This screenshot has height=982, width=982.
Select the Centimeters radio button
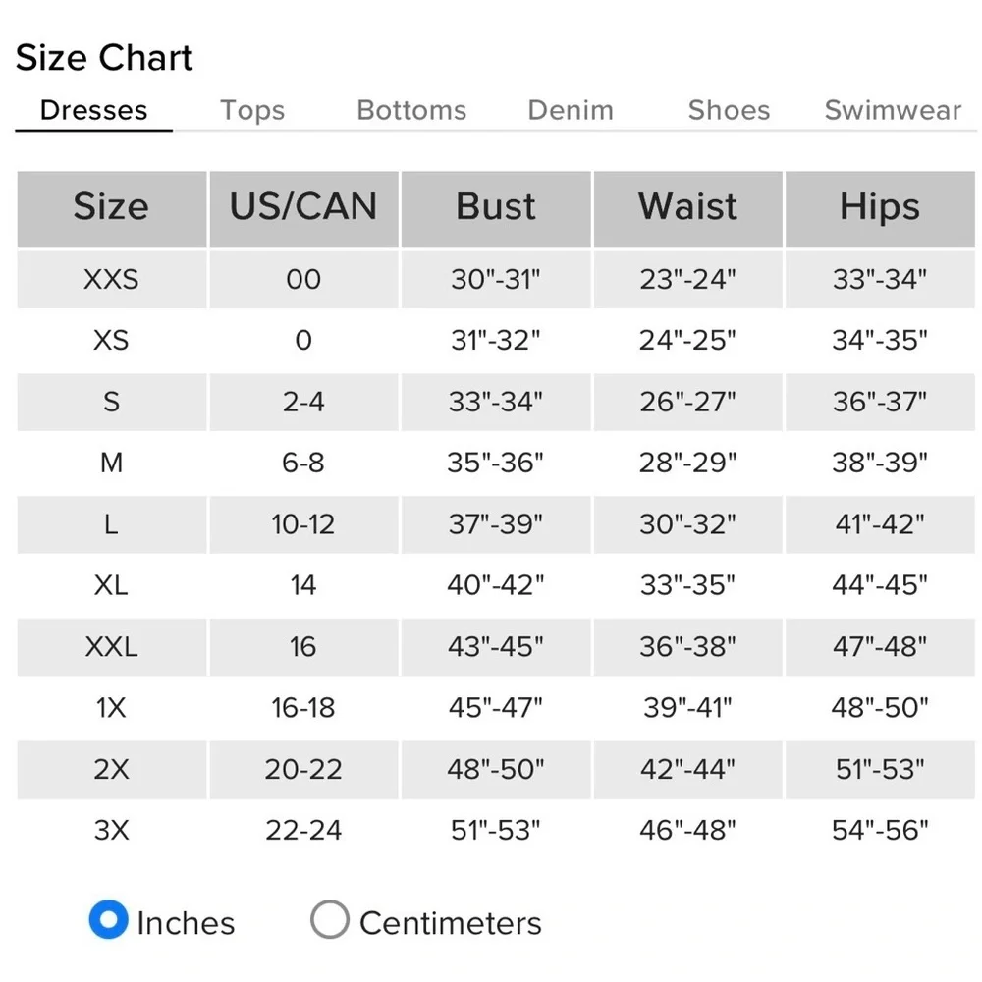pos(329,919)
